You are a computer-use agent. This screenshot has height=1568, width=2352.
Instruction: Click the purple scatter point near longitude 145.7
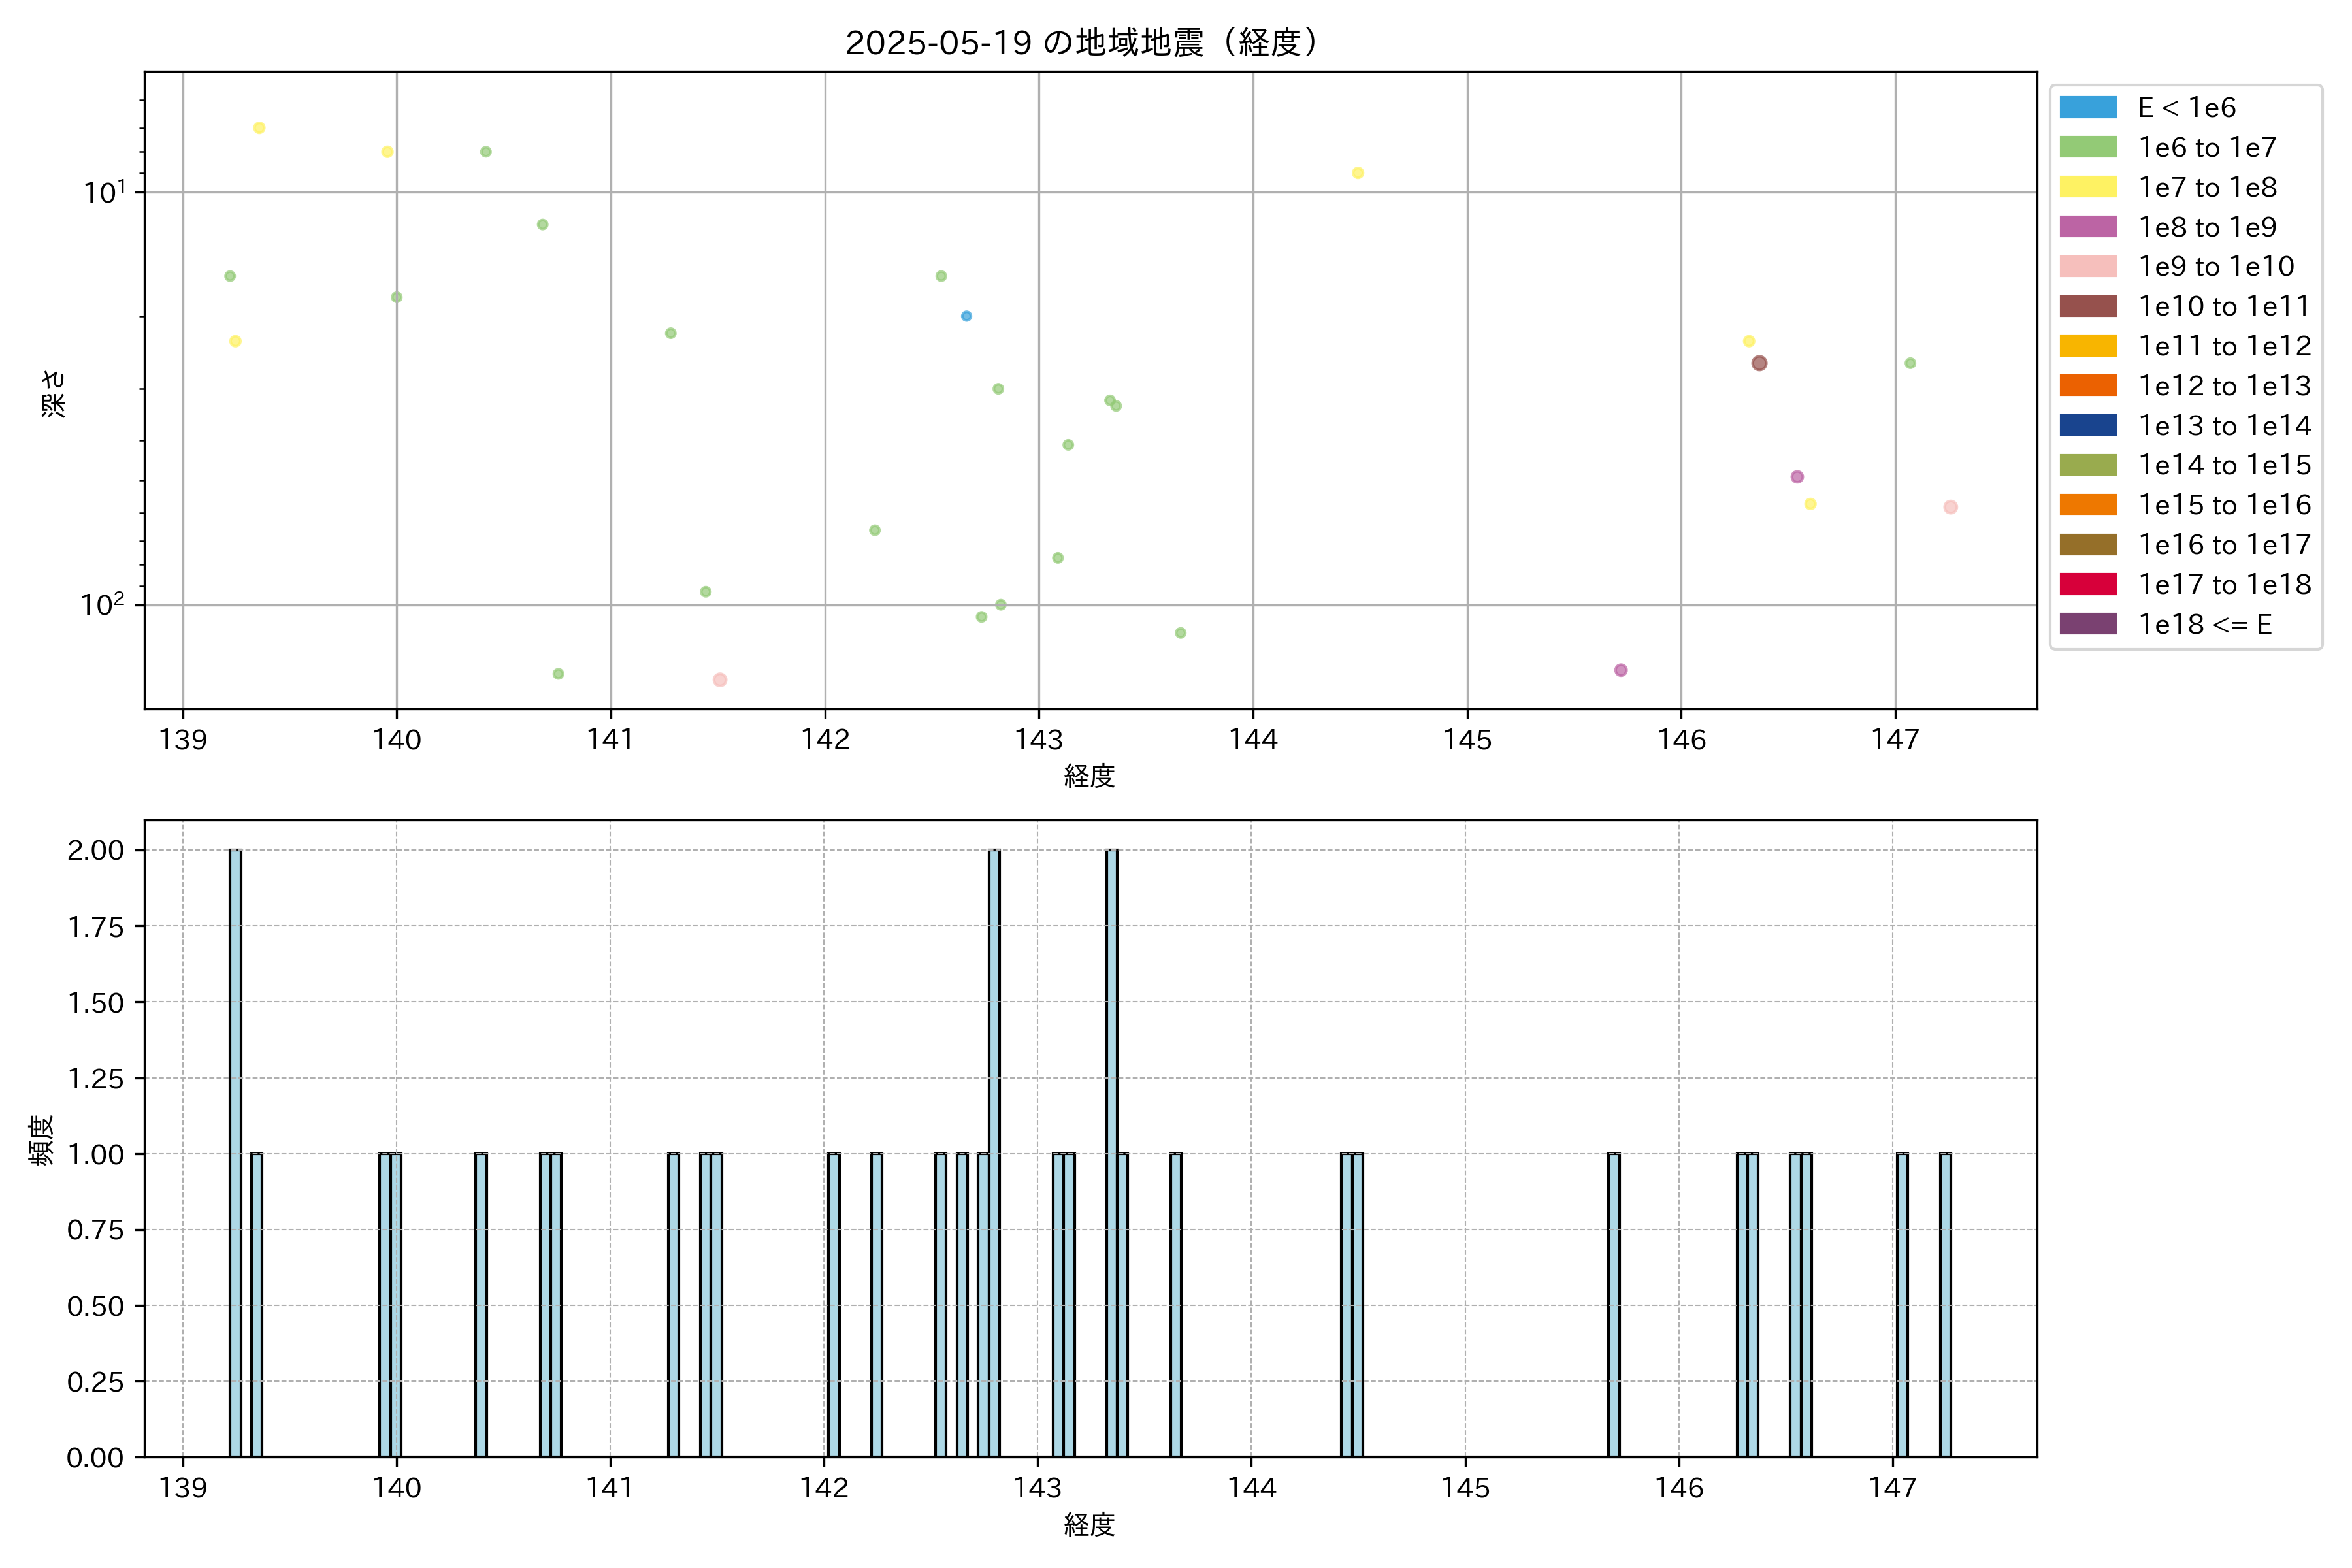pos(1621,670)
